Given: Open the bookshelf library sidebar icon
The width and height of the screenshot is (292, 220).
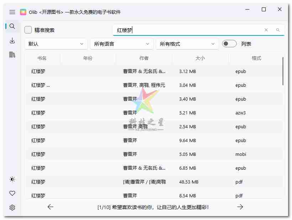Looking at the screenshot, I should click(x=12, y=55).
